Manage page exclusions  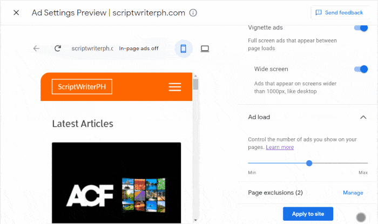[353, 193]
